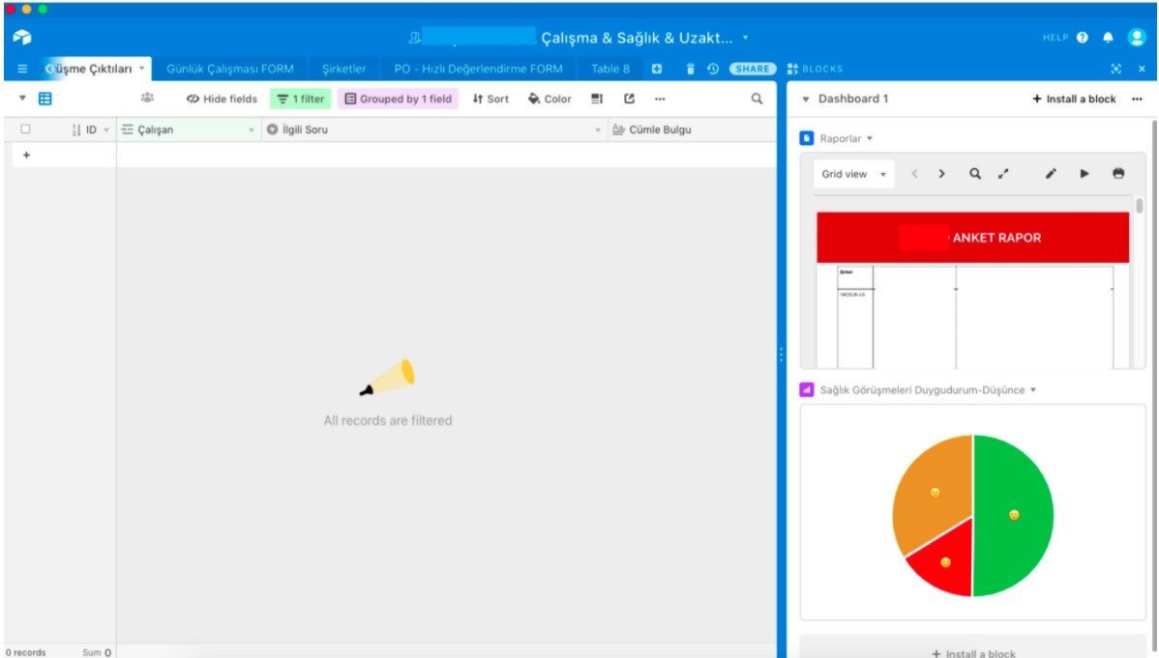Click the SHARE button
Viewport: 1159px width, 658px height.
[752, 70]
